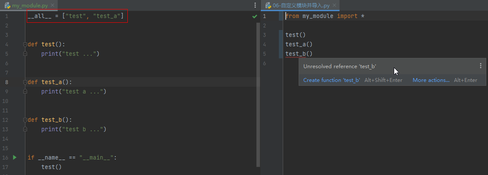Collapse the def test_b() function fold

25,120
